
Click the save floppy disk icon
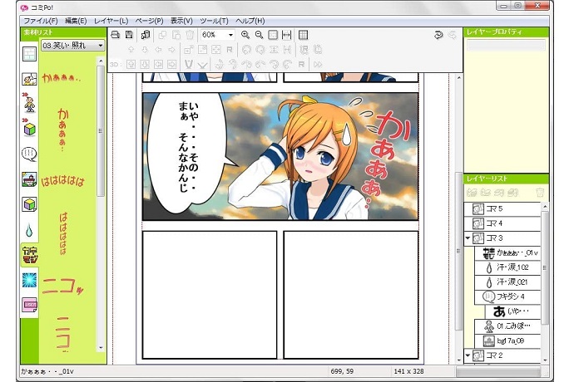click(129, 35)
